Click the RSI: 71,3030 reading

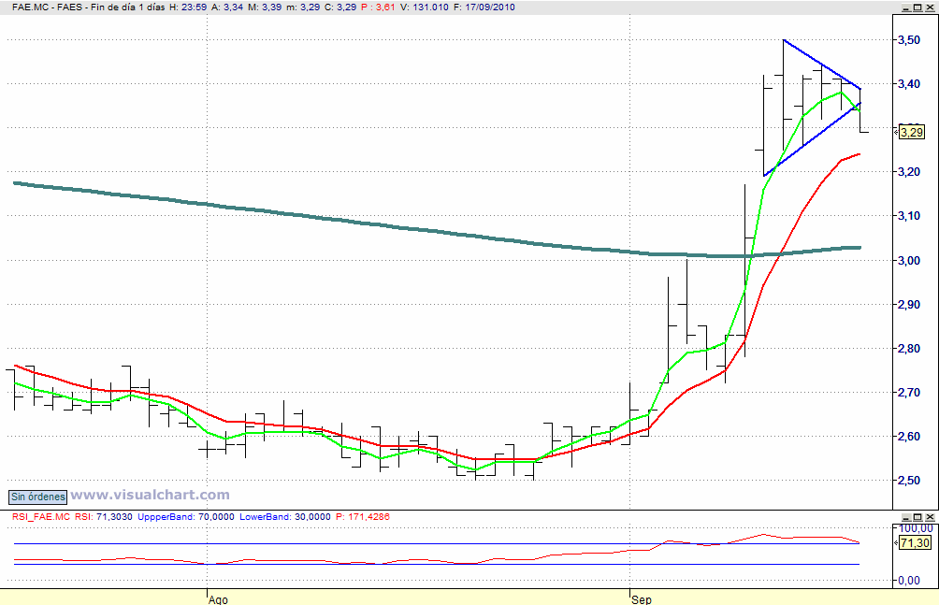104,516
